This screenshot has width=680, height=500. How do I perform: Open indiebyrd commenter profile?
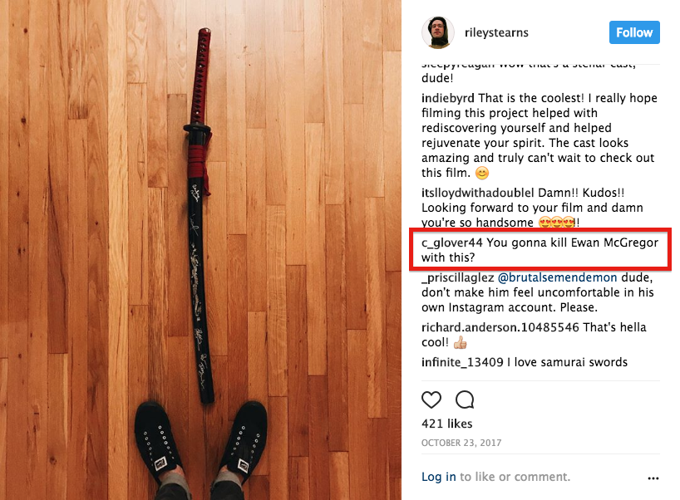coord(447,98)
